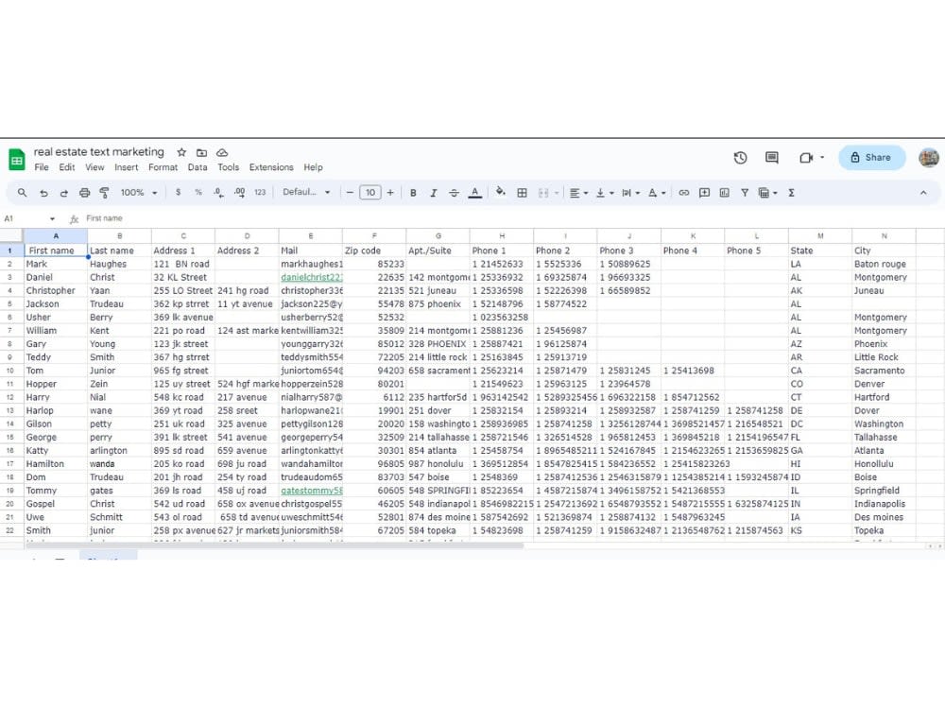Open the name box dropdown arrow
The height and width of the screenshot is (709, 945).
click(x=52, y=219)
